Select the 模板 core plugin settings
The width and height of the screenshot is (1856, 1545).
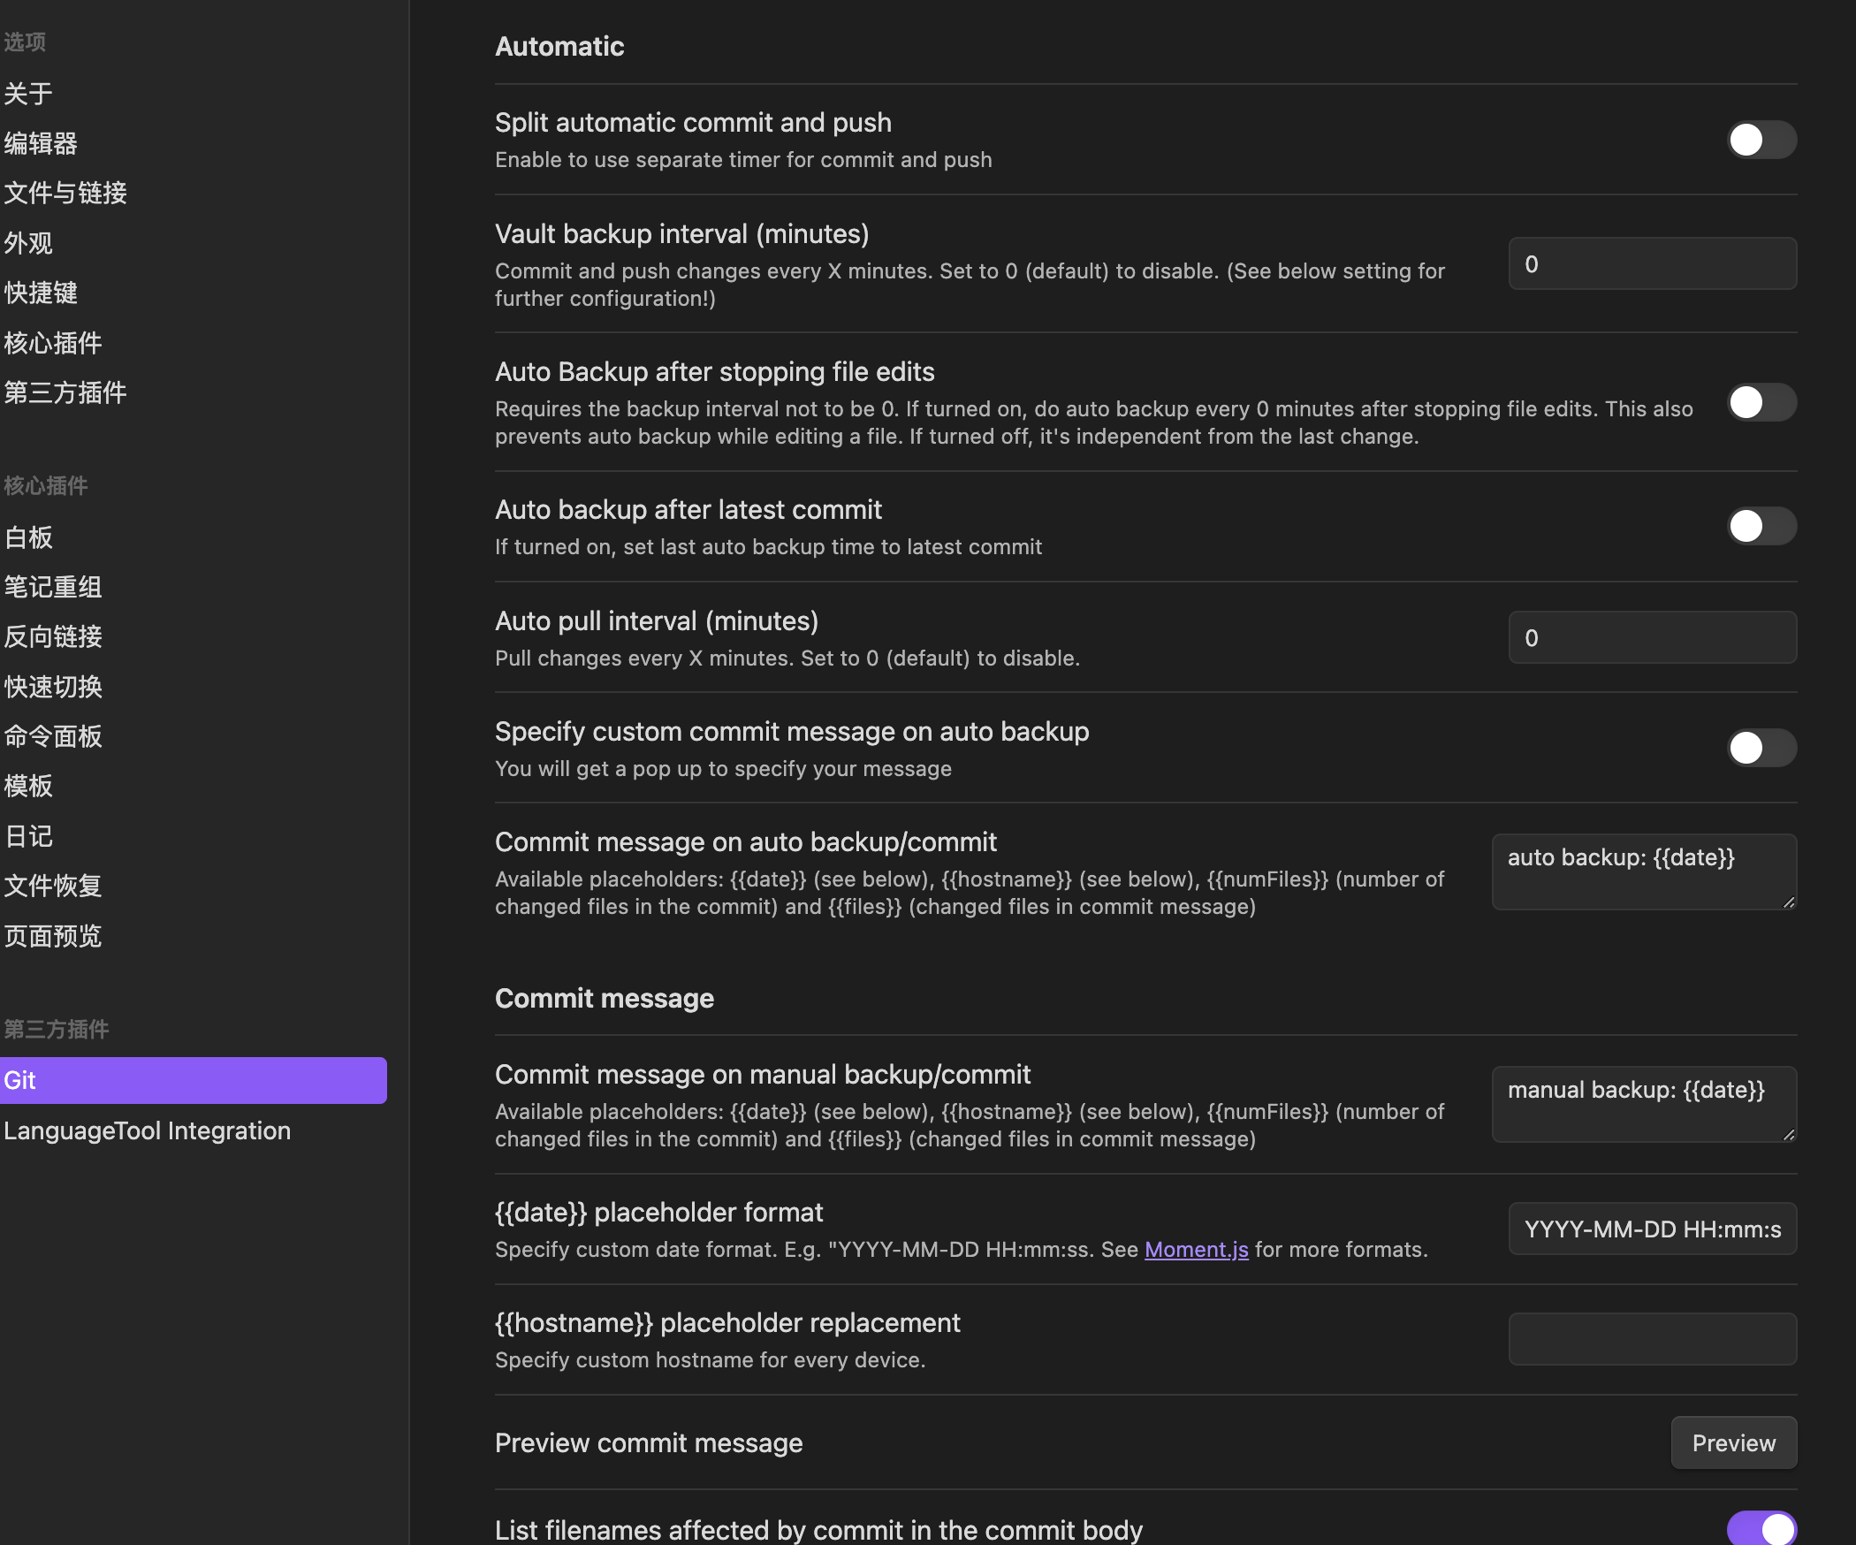pyautogui.click(x=28, y=786)
